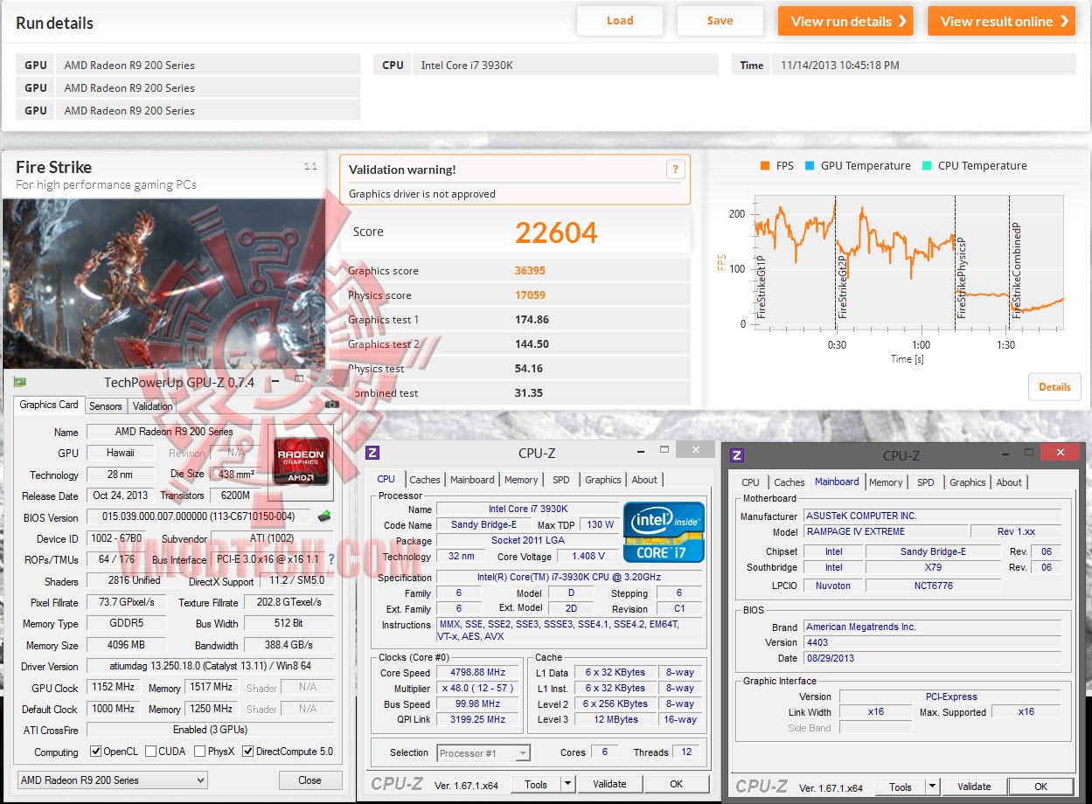Open the AMD Radeon R9 200 Series card dropdown
Image resolution: width=1092 pixels, height=804 pixels.
(x=113, y=780)
